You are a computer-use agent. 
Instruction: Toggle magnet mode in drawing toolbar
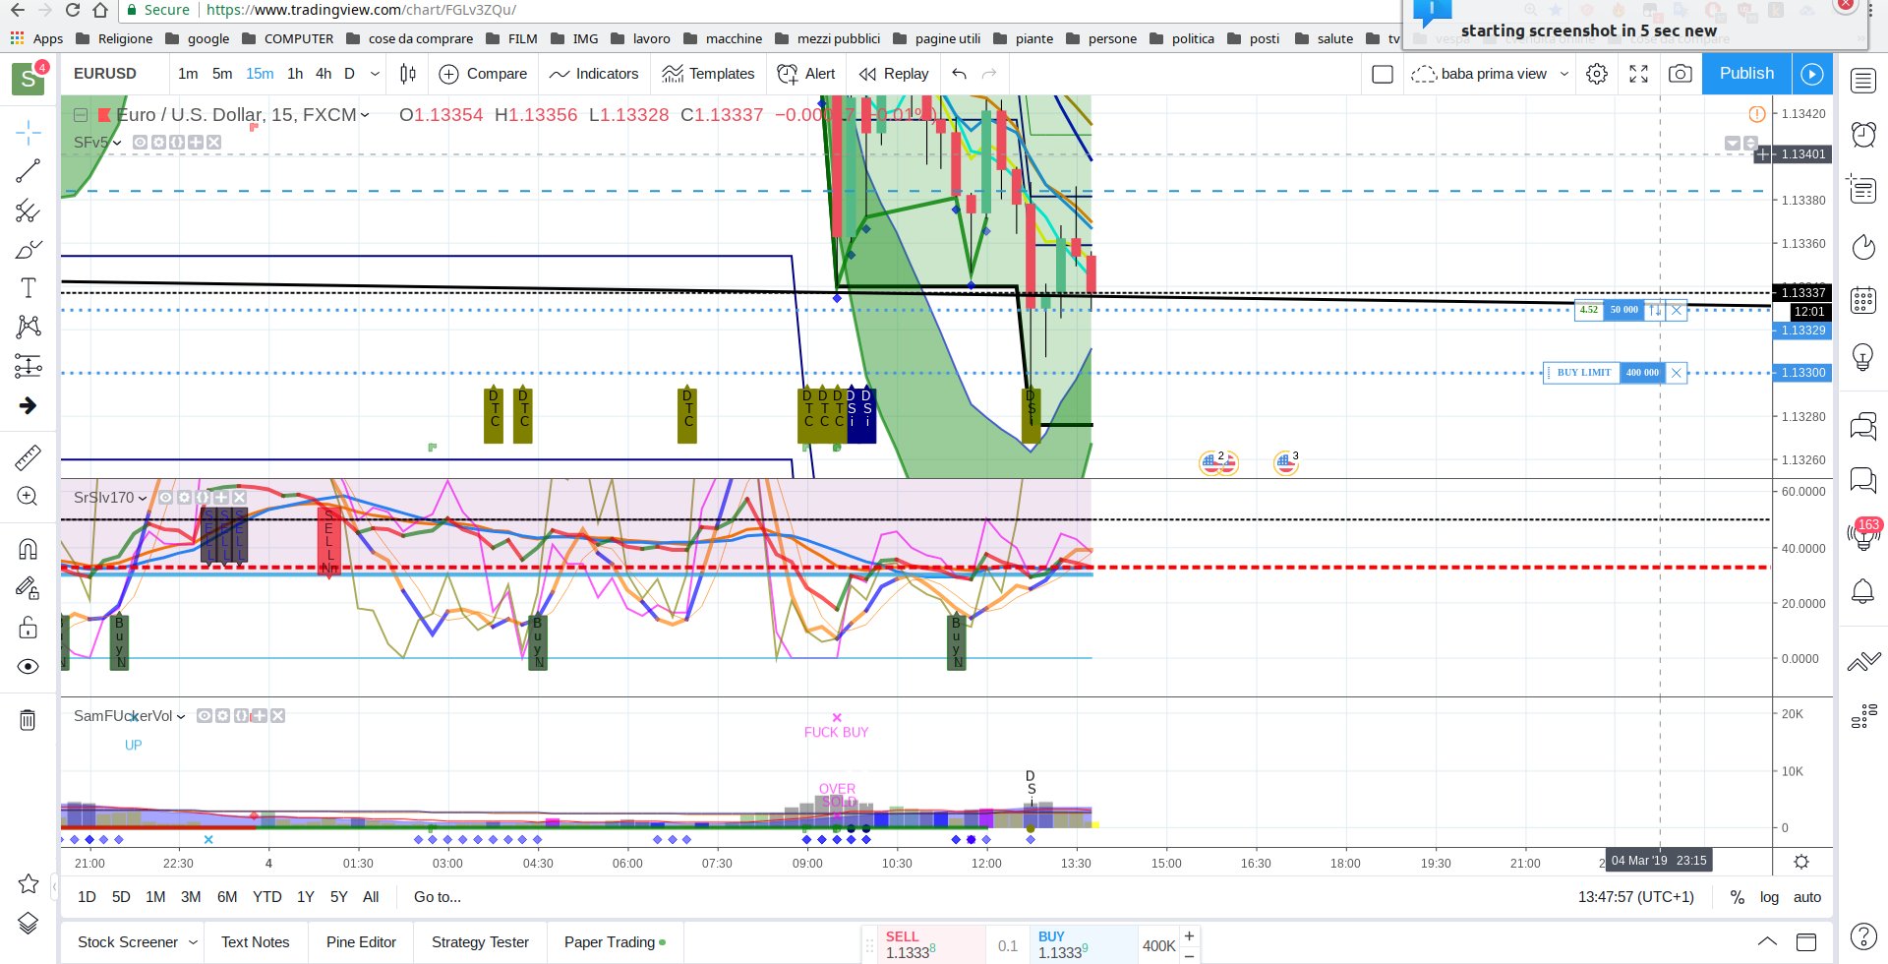[28, 549]
